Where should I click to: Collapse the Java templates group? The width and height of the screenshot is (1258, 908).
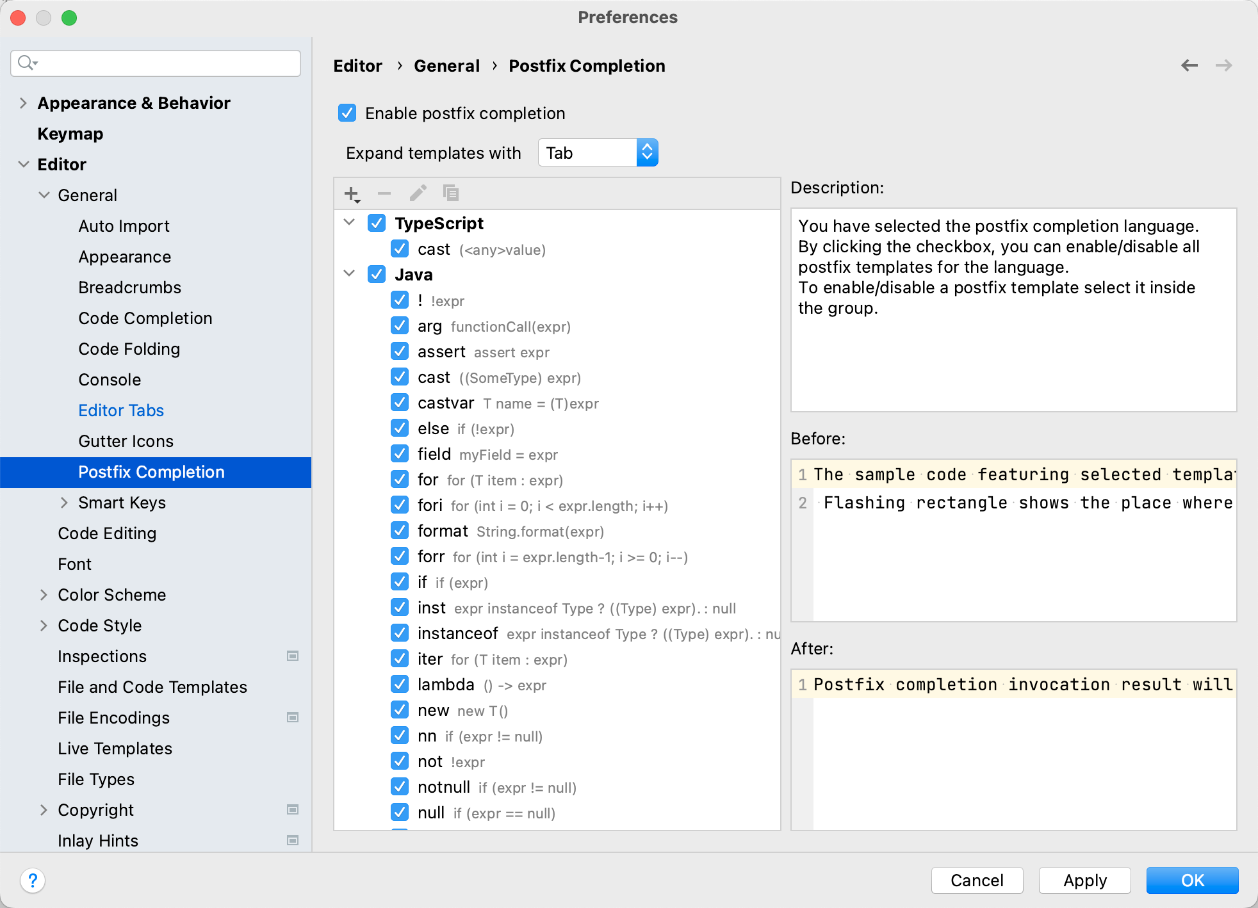[349, 274]
